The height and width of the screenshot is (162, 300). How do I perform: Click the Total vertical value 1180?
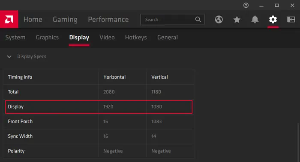(x=156, y=92)
